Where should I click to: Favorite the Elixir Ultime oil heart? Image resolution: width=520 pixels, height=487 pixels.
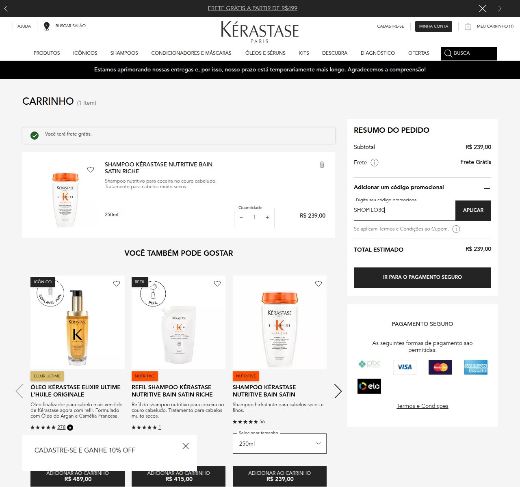pyautogui.click(x=117, y=284)
